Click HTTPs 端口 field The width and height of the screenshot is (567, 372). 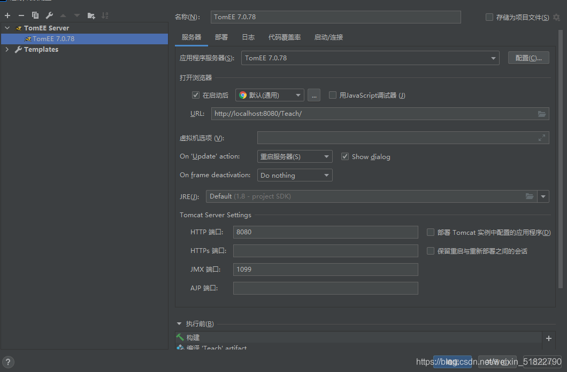[x=325, y=251]
